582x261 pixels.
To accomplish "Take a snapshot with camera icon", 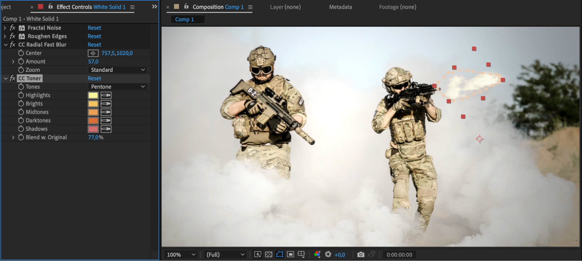I will [x=361, y=255].
